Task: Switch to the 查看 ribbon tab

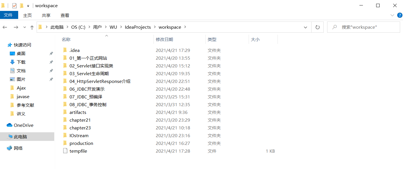Action: tap(65, 15)
